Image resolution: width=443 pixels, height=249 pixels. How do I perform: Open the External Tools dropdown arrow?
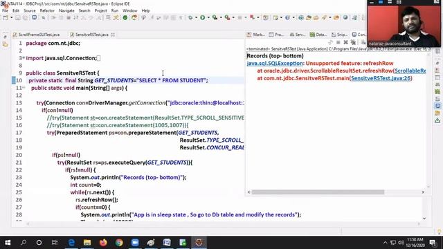(x=233, y=17)
